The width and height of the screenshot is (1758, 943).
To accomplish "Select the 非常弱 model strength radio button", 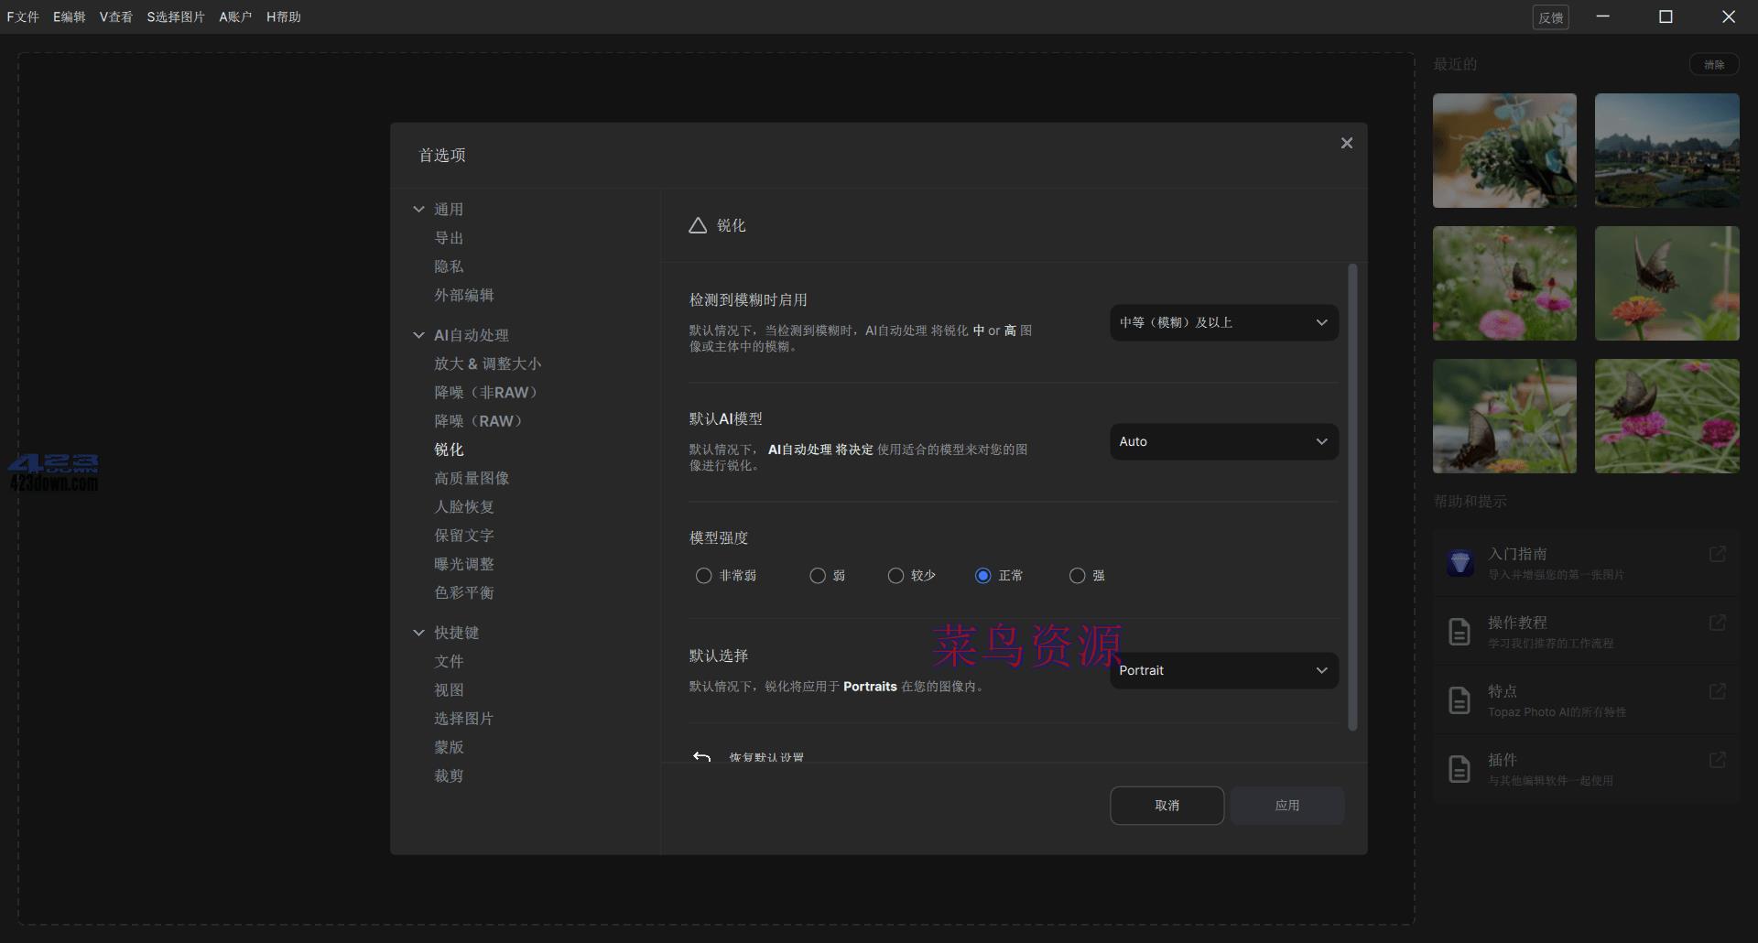I will pos(703,575).
